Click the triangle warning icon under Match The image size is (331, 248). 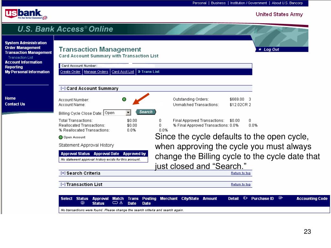point(121,203)
